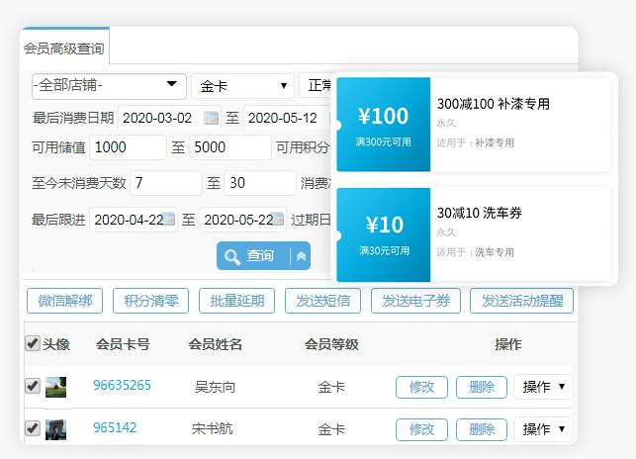The height and width of the screenshot is (459, 636).
Task: Open the 正常 status dropdown
Action: tap(316, 86)
